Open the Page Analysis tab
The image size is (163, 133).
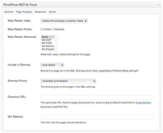tap(24, 12)
